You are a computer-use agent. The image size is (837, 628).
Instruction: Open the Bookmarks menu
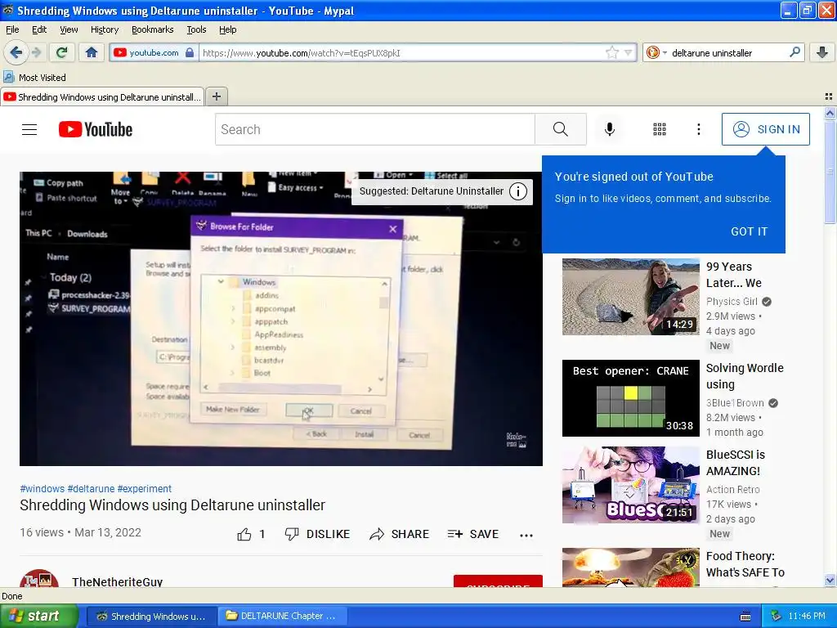153,29
